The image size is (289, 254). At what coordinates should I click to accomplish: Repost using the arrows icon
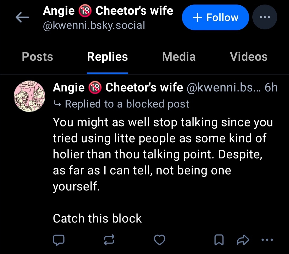(x=109, y=240)
